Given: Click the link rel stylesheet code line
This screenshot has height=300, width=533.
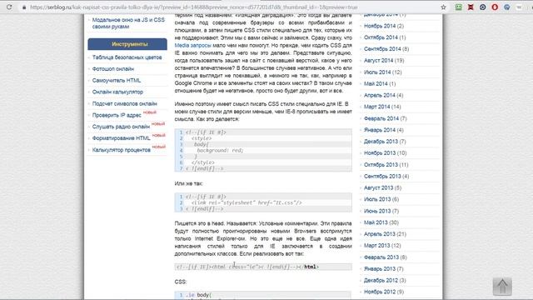Looking at the screenshot, I should pos(247,202).
